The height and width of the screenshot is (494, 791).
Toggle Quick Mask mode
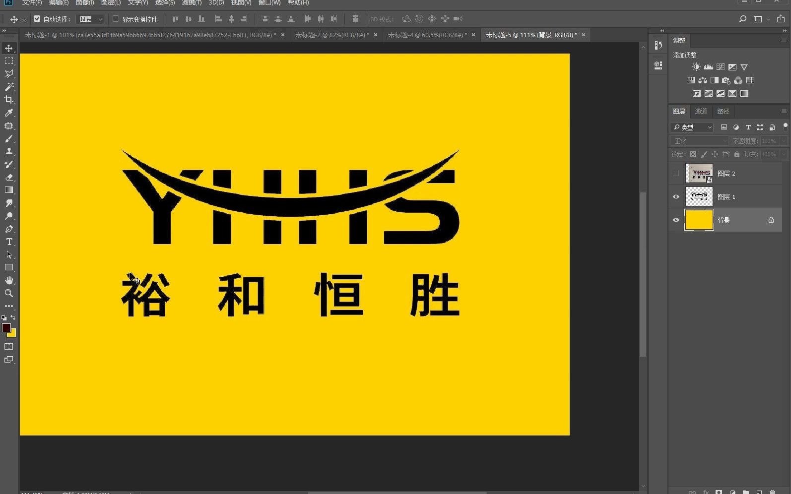point(9,347)
